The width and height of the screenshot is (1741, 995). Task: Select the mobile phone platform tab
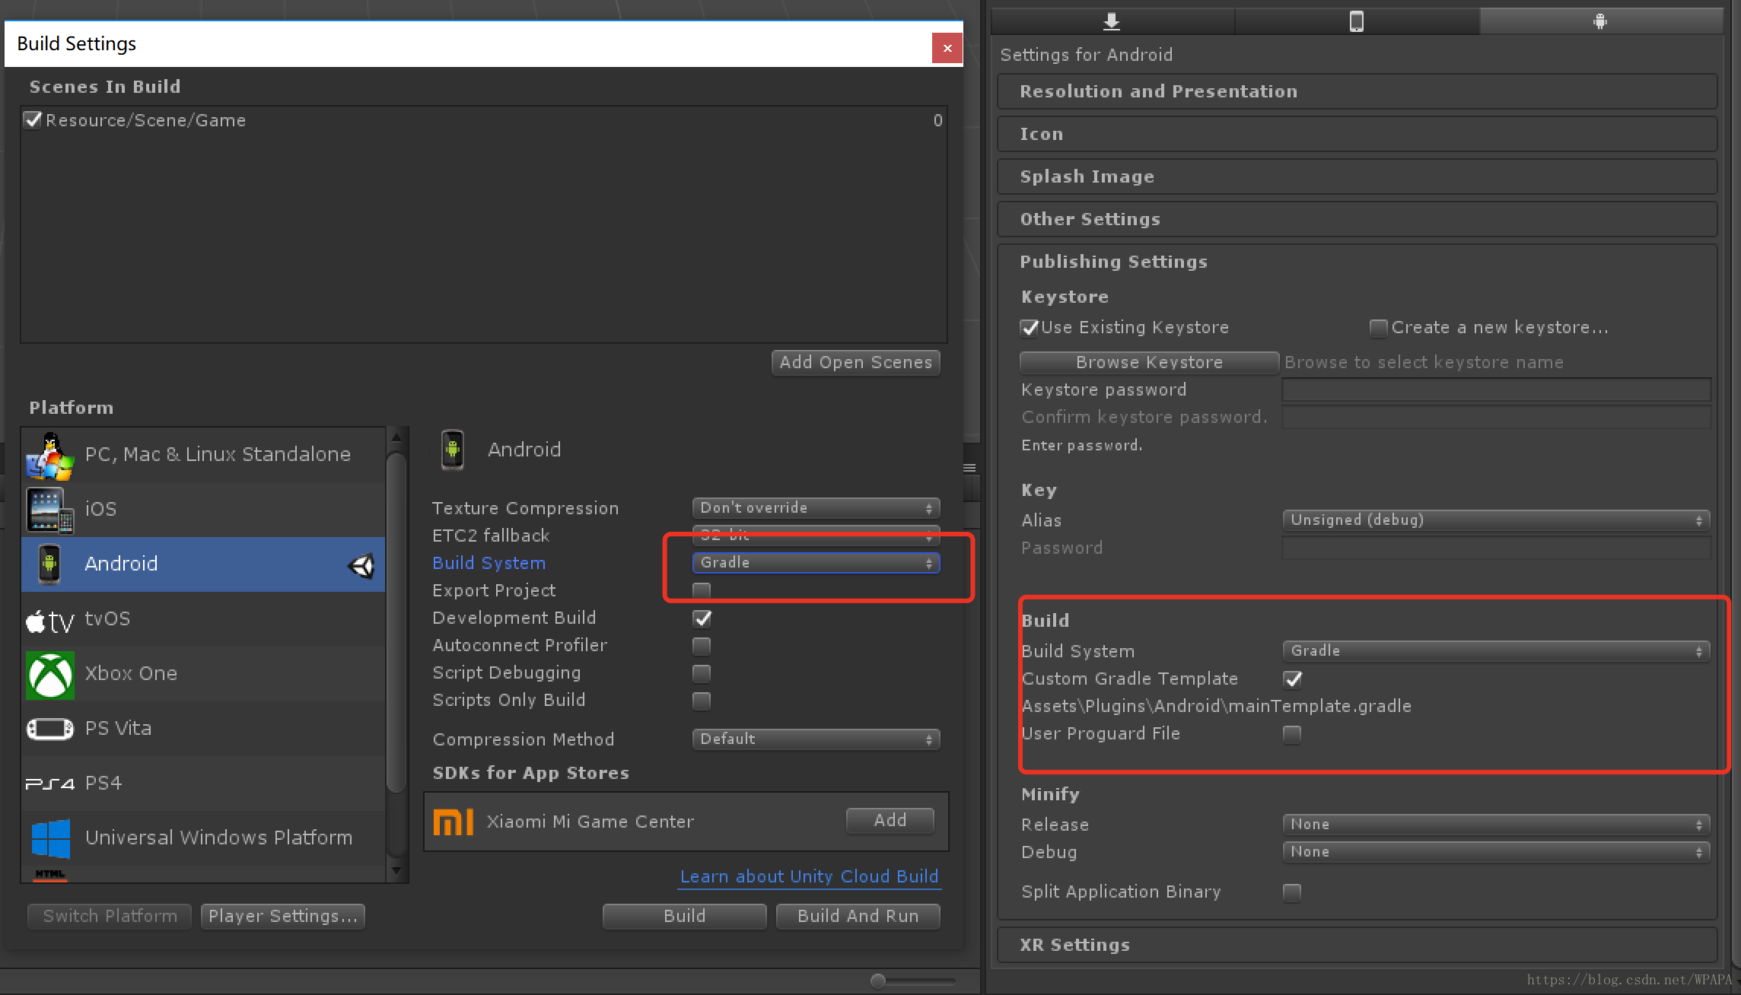1356,21
